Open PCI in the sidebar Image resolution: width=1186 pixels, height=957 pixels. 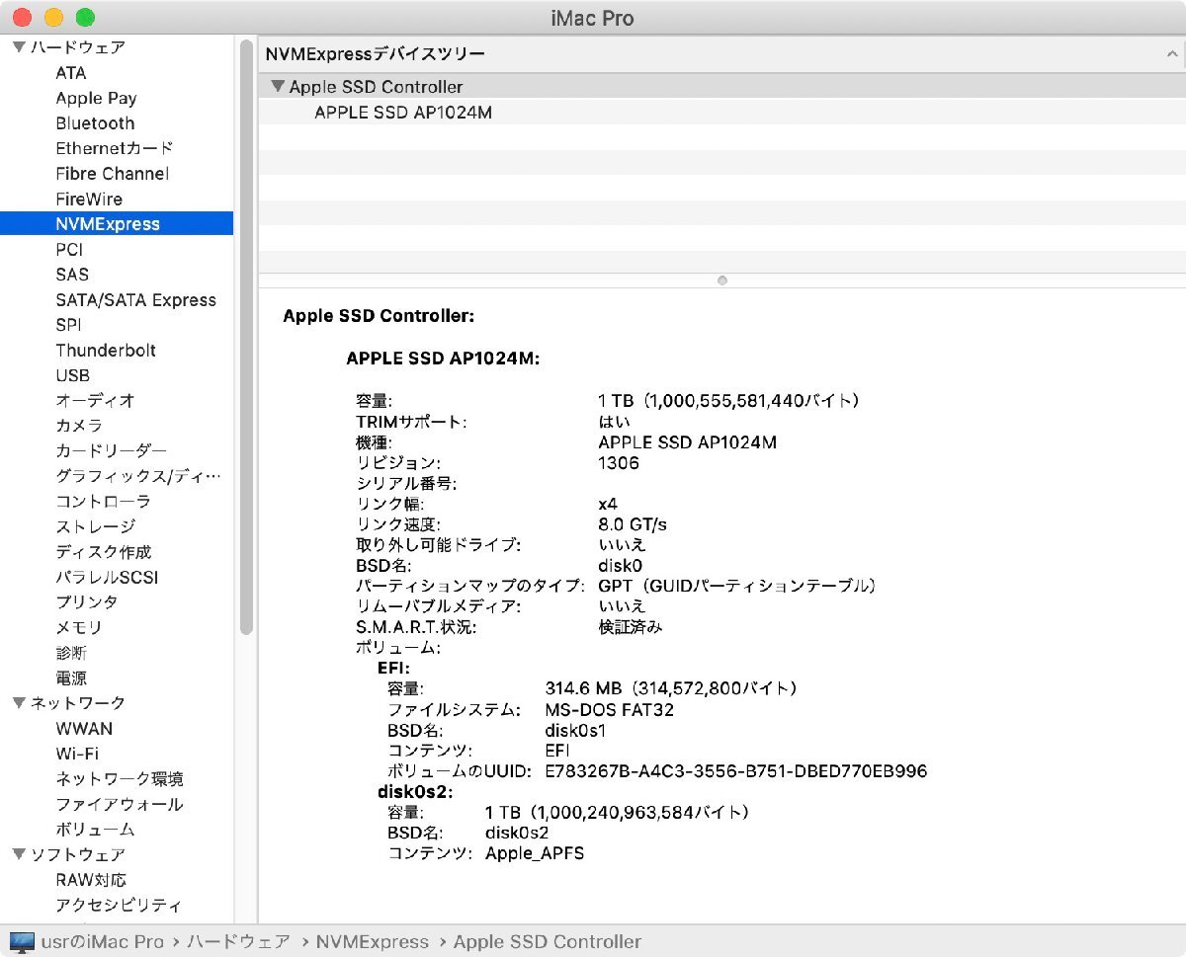(x=69, y=250)
